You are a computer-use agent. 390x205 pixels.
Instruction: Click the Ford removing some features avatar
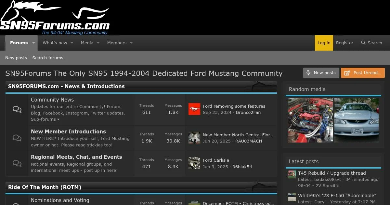coord(194,109)
